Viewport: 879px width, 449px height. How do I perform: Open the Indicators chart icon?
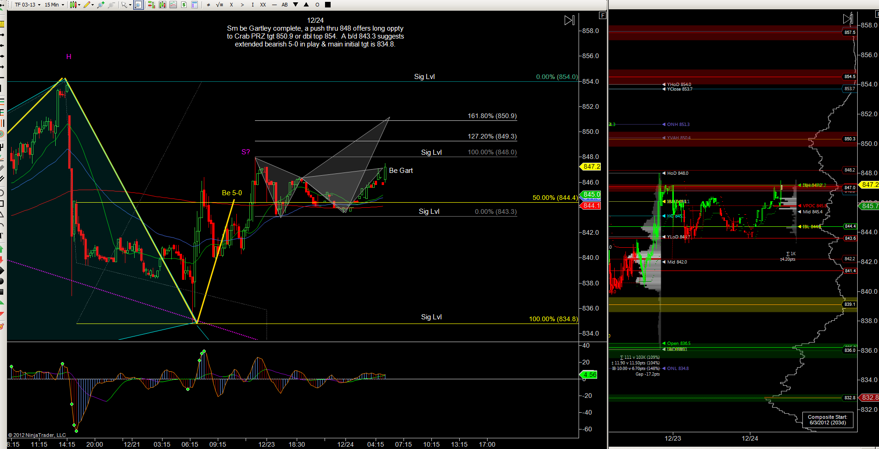[173, 5]
